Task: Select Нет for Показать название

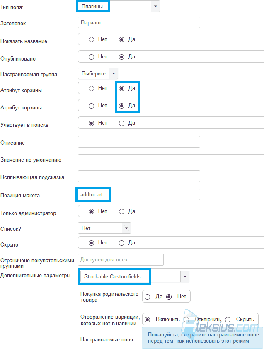Action: pyautogui.click(x=91, y=40)
